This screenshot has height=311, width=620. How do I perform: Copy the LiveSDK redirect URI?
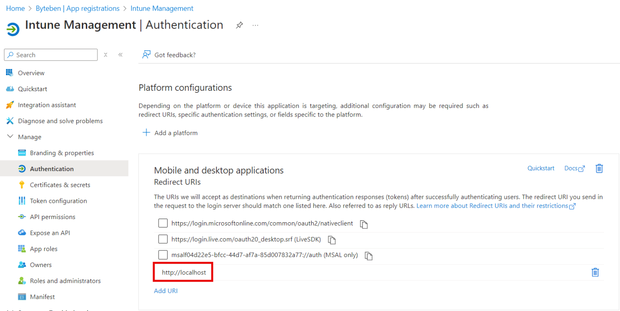332,239
